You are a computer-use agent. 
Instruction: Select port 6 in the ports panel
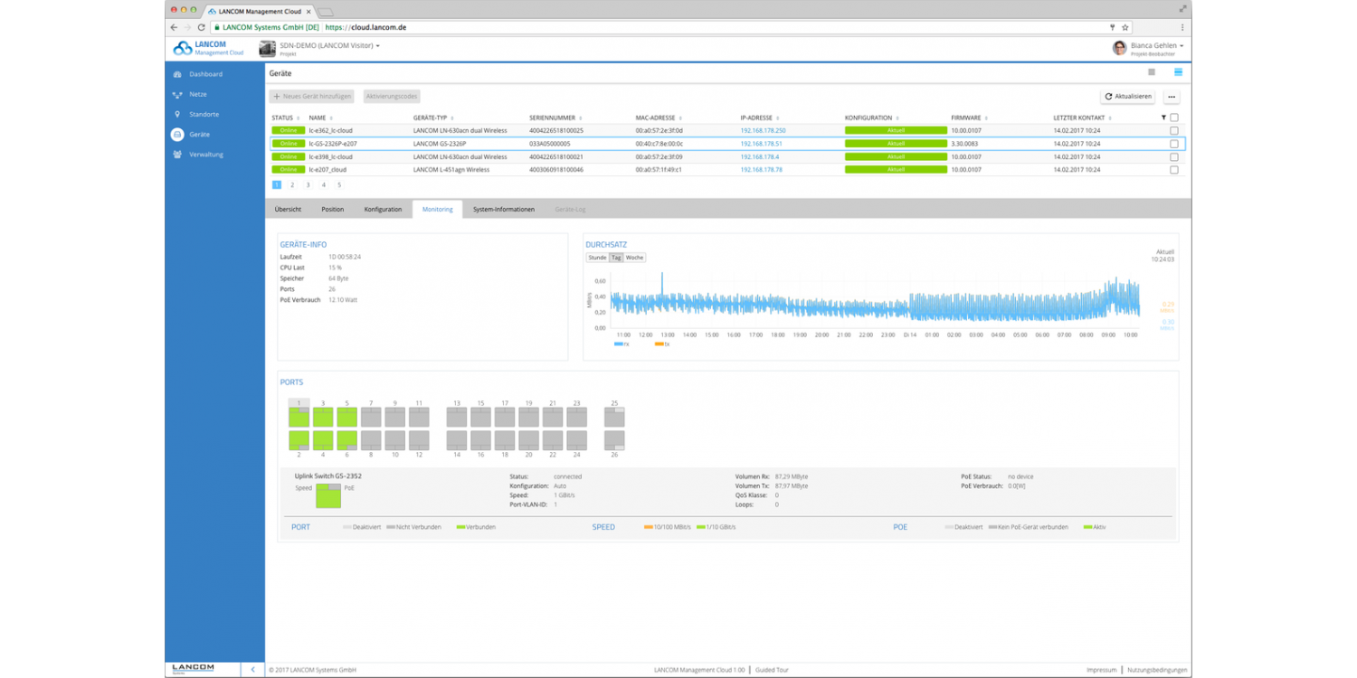pyautogui.click(x=346, y=440)
